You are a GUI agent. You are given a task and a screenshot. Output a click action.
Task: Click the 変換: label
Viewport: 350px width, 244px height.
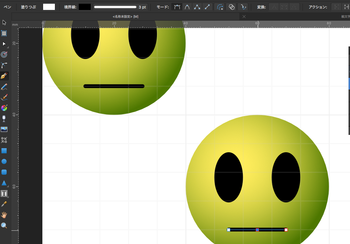261,7
